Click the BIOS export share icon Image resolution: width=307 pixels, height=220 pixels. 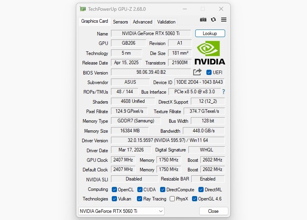point(197,72)
